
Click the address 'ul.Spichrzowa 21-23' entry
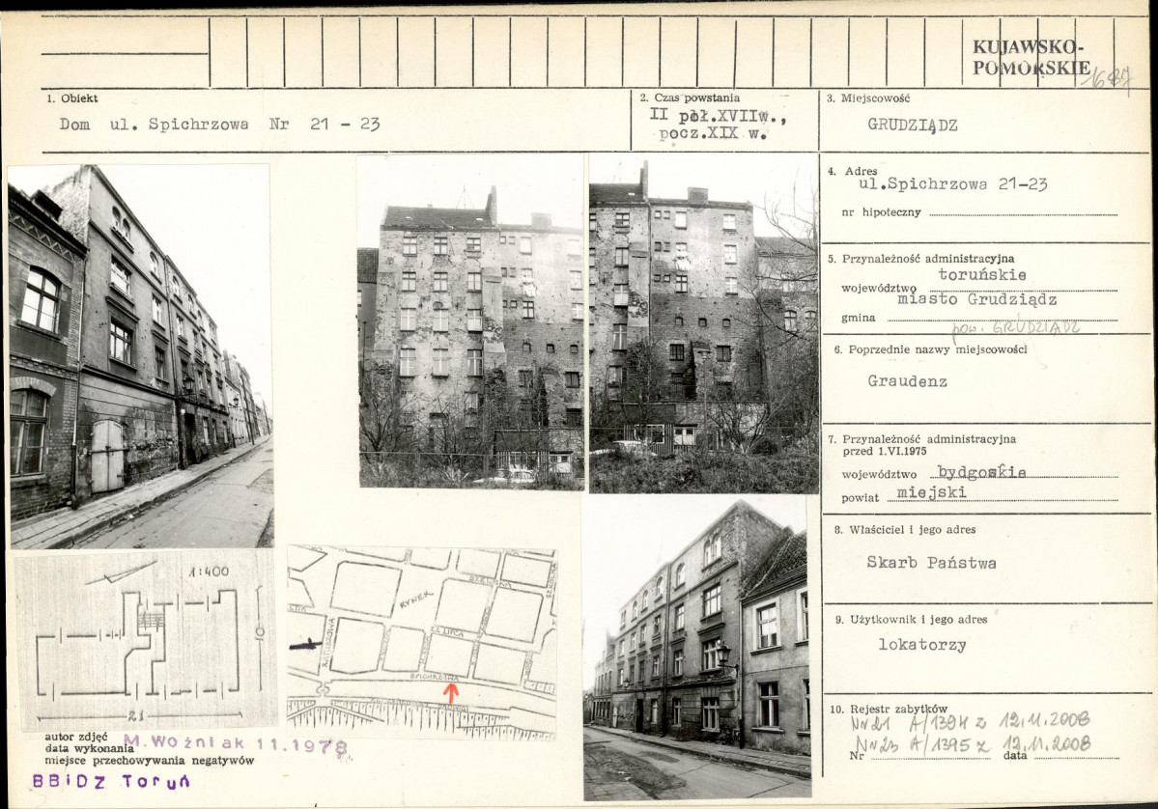click(x=952, y=184)
